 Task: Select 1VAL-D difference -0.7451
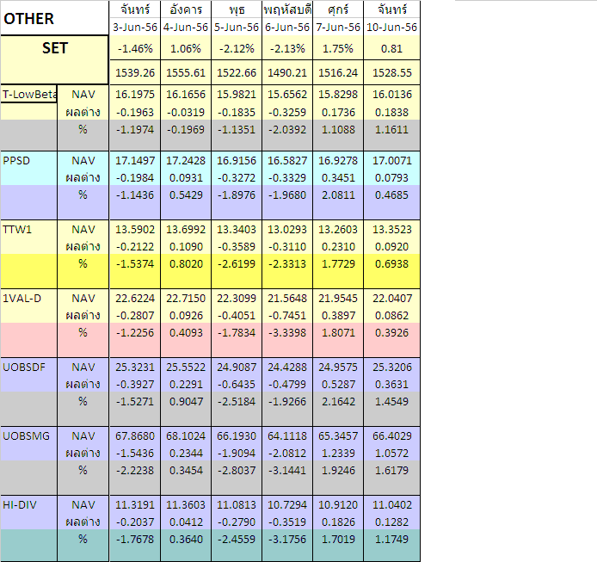point(287,316)
